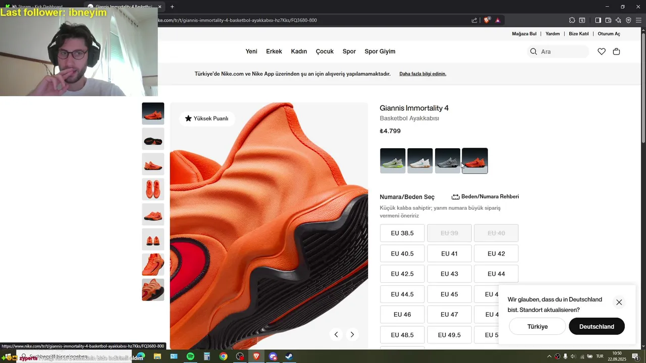Open Microsoft Edge from the taskbar
This screenshot has height=363, width=646.
(x=141, y=356)
